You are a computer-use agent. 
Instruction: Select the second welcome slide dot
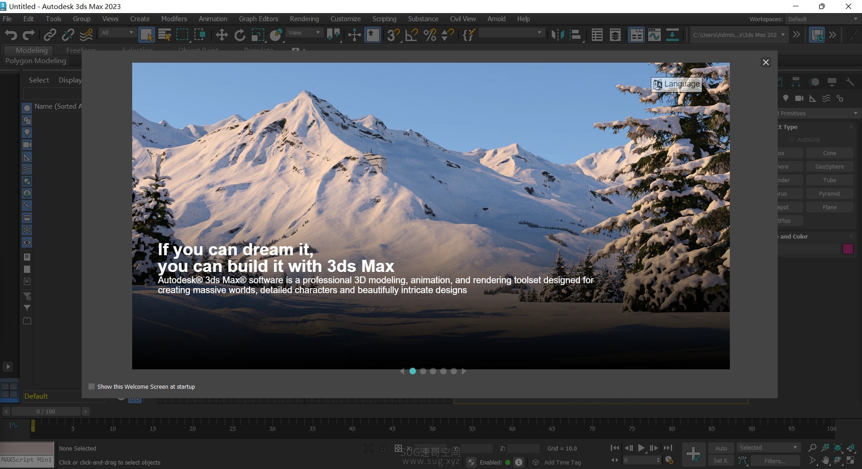[423, 371]
